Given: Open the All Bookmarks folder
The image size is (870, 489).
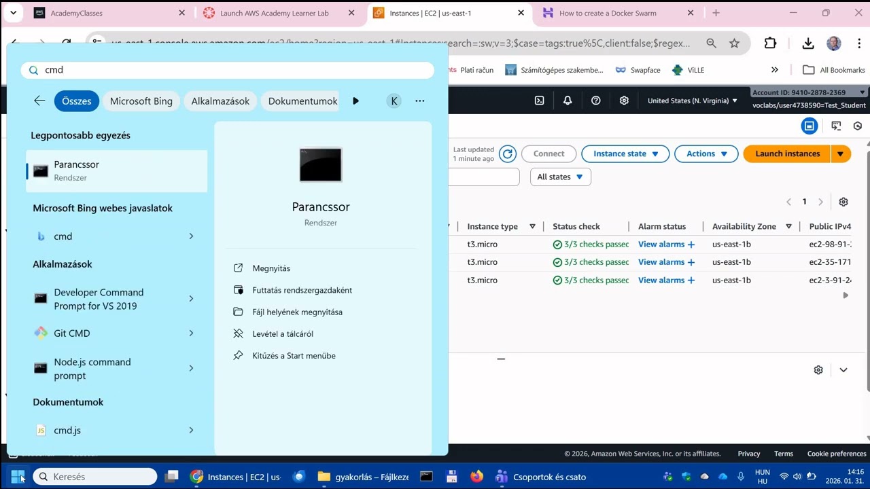Looking at the screenshot, I should [834, 70].
